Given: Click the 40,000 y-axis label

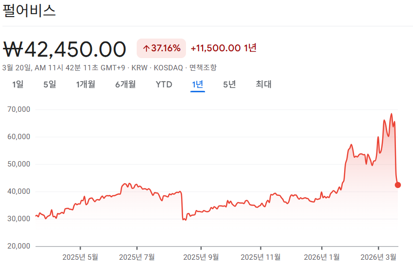Looking at the screenshot, I should tap(19, 191).
